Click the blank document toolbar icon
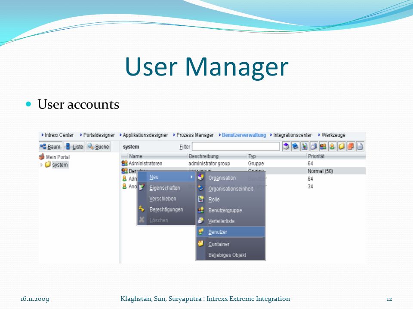413x309 pixels. point(360,146)
